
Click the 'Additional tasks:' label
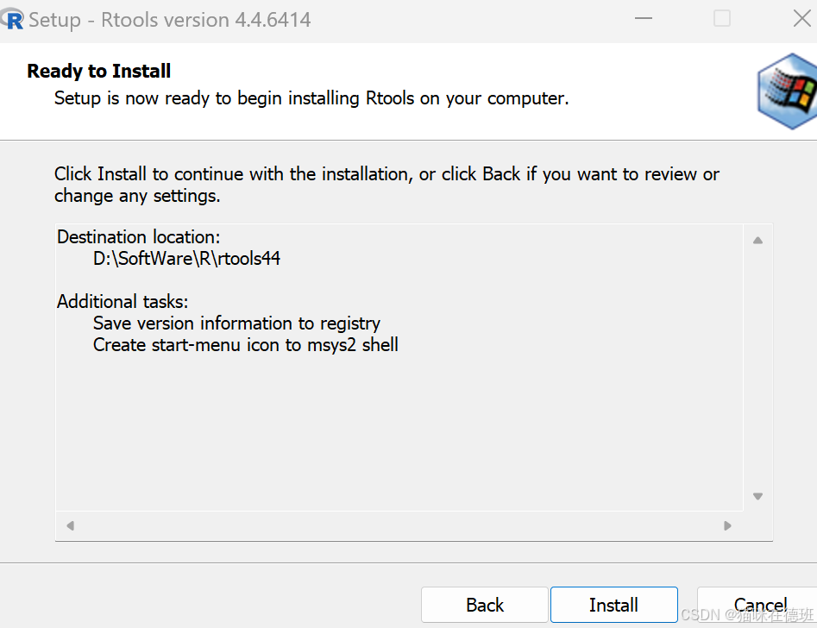123,302
